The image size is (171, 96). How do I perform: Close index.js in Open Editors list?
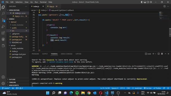(x=11, y=13)
